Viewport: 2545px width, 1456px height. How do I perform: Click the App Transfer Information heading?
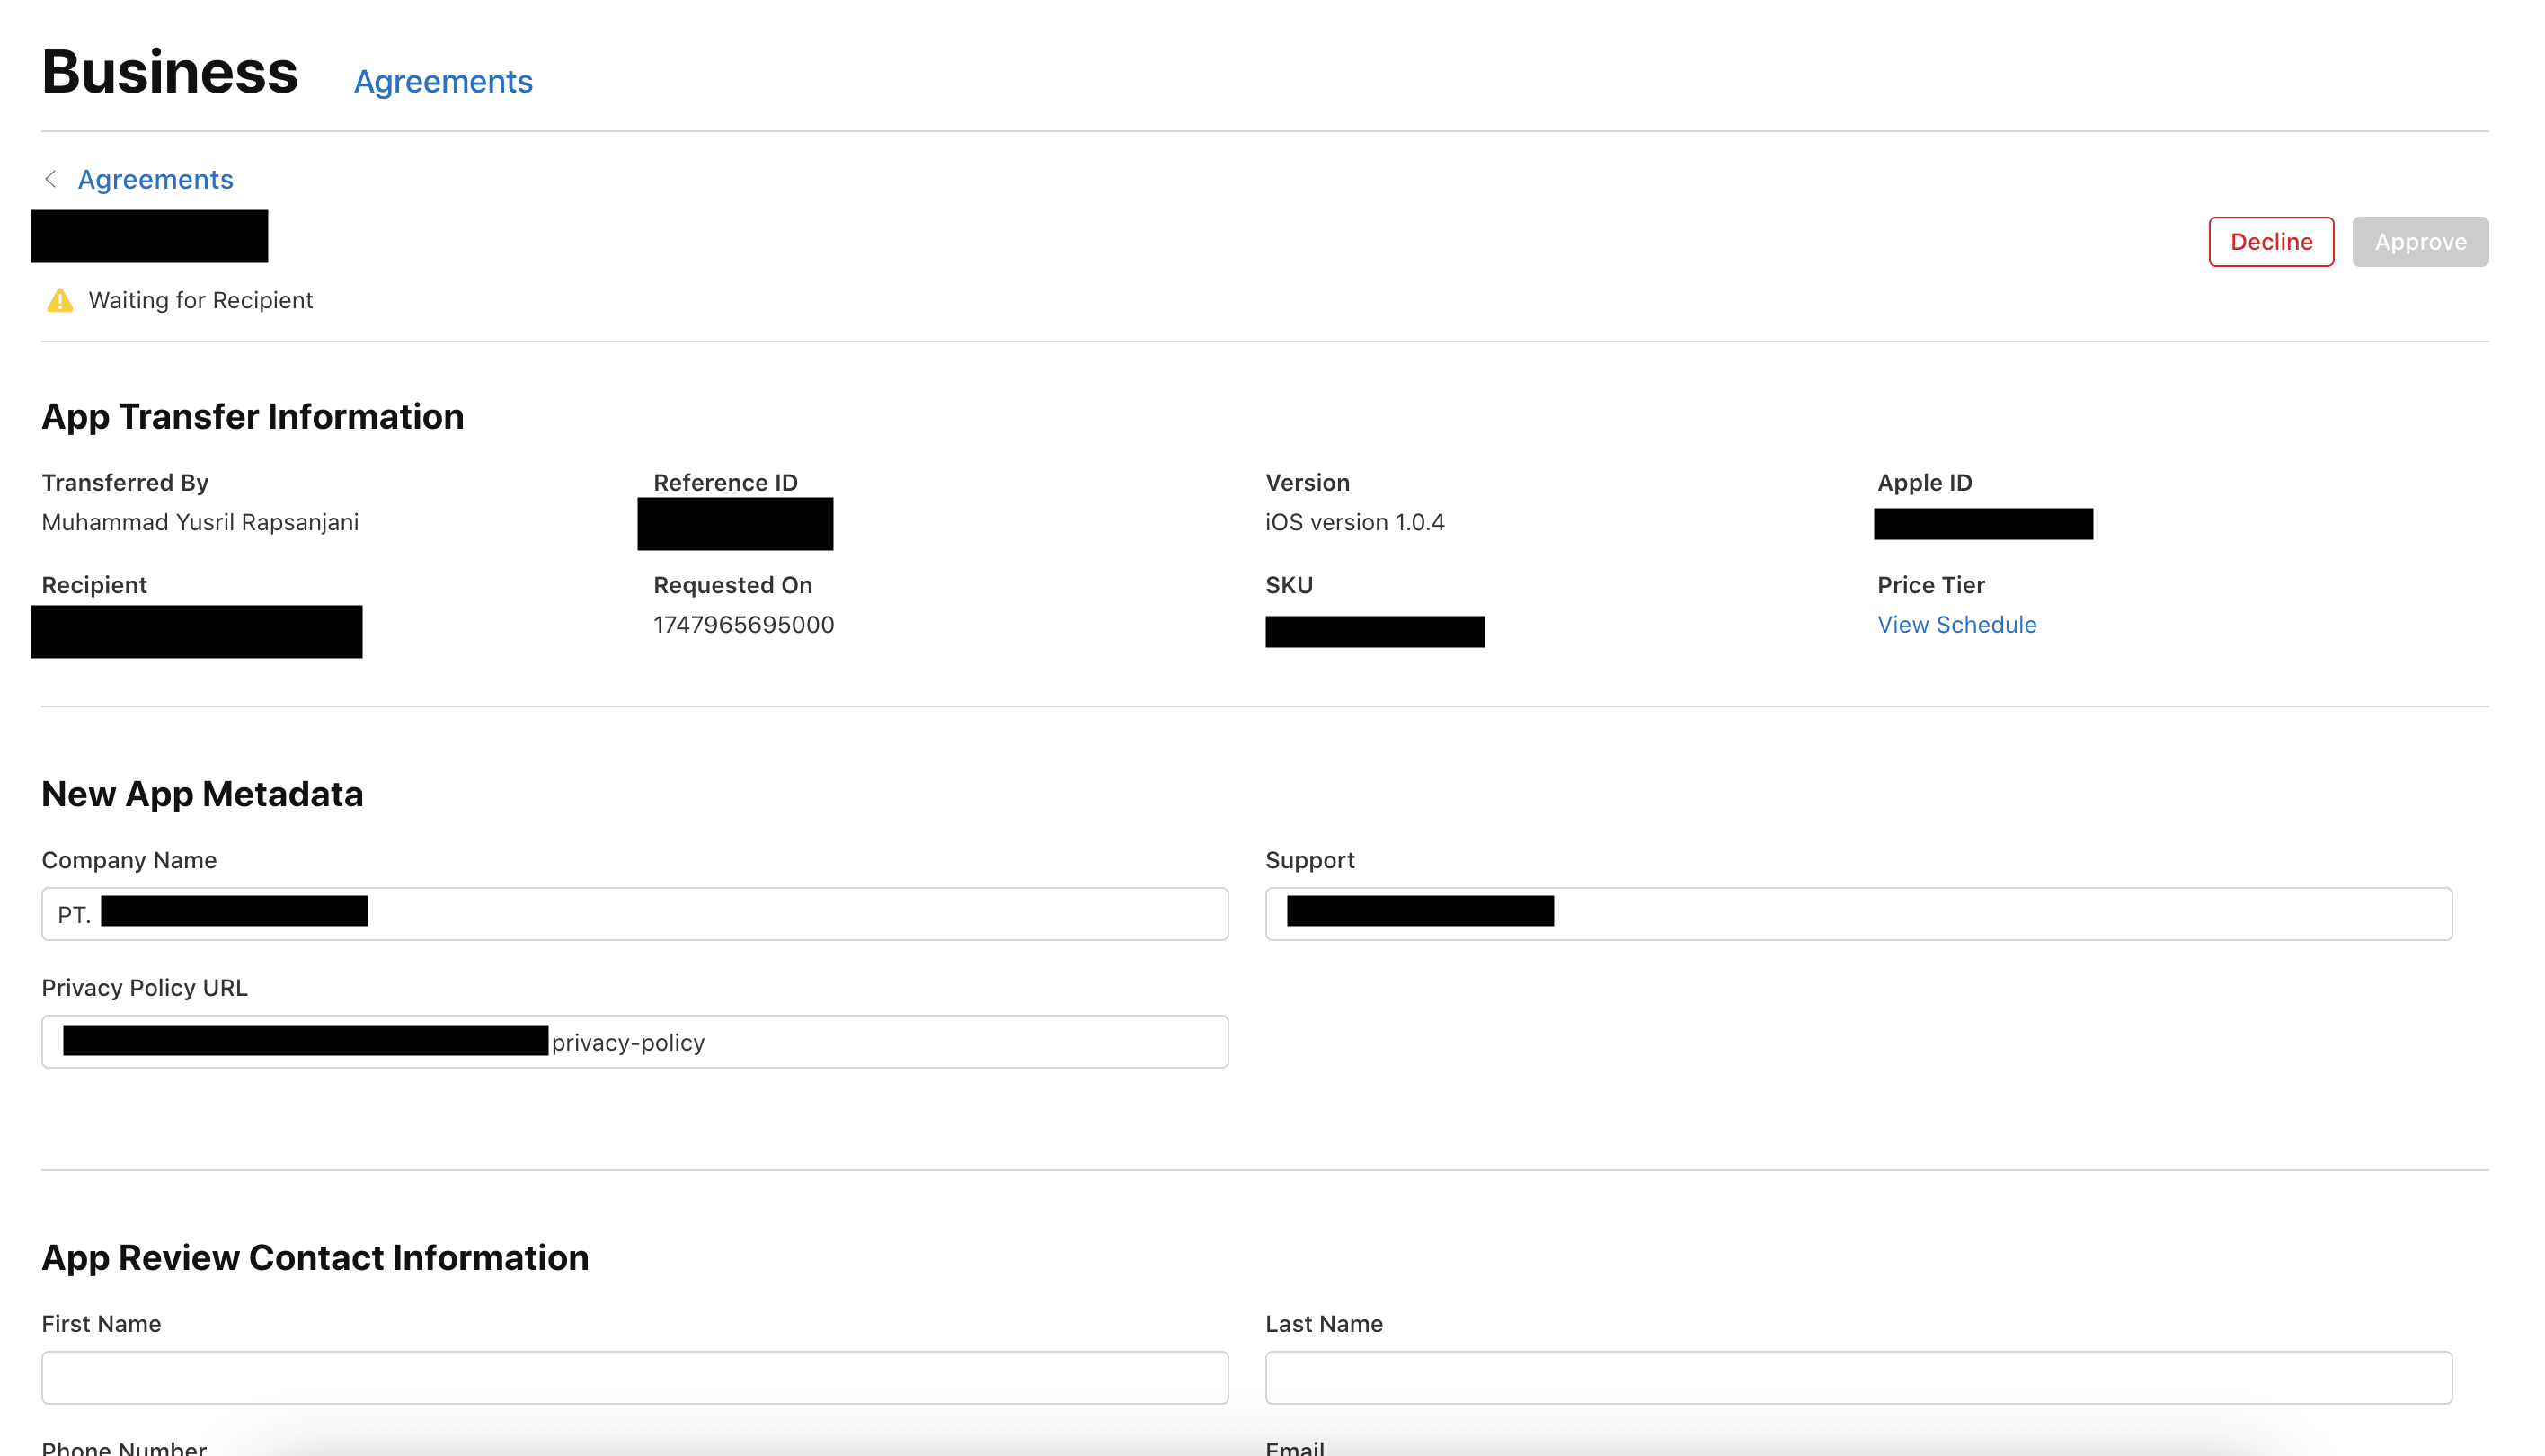(252, 416)
